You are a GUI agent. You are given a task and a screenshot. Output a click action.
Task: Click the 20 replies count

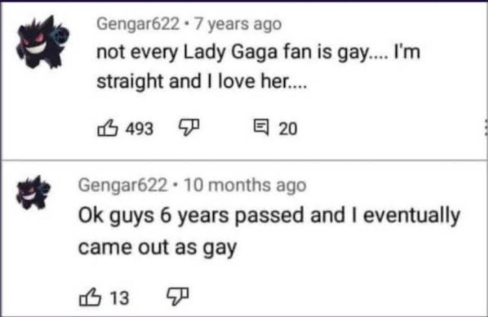pyautogui.click(x=287, y=128)
